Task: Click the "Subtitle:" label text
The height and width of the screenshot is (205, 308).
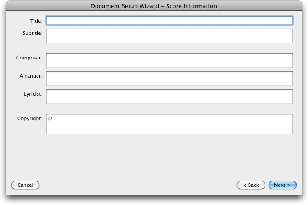Action: (33, 33)
